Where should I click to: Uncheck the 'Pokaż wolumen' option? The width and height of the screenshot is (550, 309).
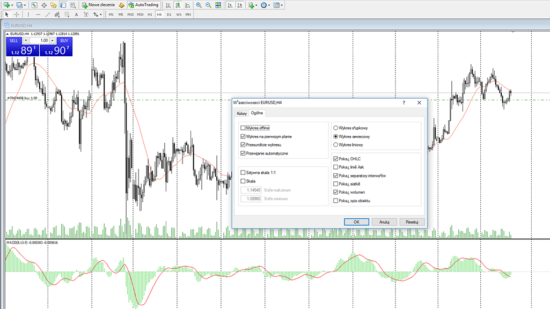pyautogui.click(x=336, y=192)
